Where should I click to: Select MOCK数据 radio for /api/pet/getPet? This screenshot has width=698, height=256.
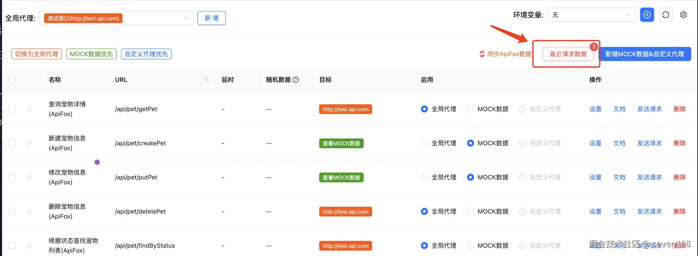coord(470,109)
